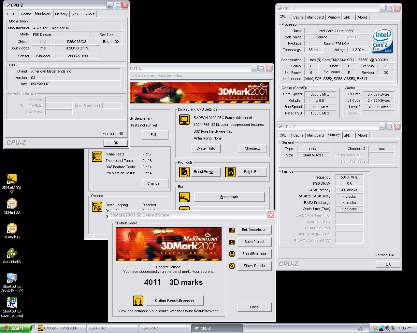
Task: Switch to Cache tab in Mainboard CPU-Z window
Action: [x=26, y=14]
